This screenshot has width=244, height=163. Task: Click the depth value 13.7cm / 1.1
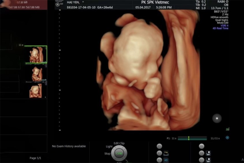pos(220,8)
